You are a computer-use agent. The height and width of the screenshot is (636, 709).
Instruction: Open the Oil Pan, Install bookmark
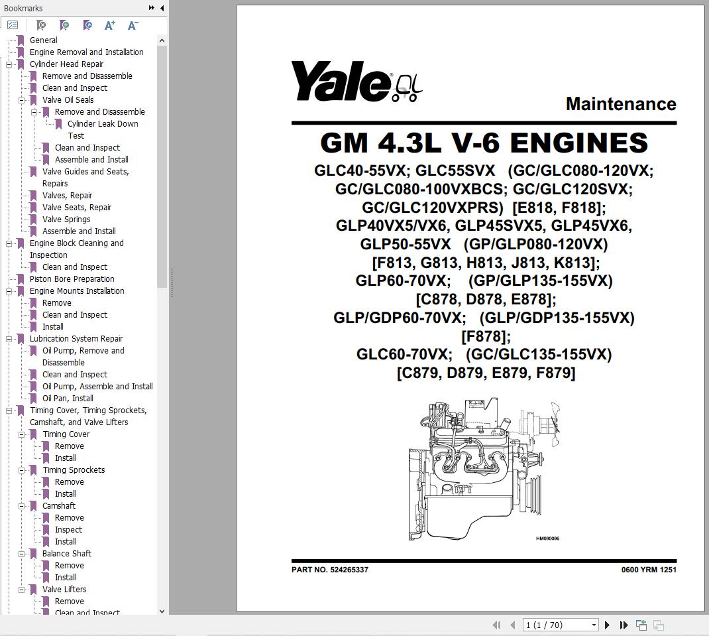tap(68, 399)
